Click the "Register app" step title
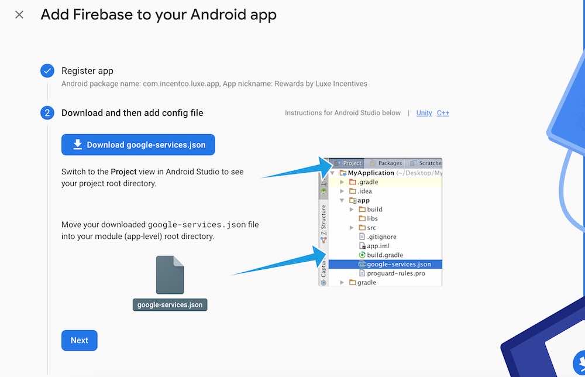The height and width of the screenshot is (377, 585). click(87, 71)
